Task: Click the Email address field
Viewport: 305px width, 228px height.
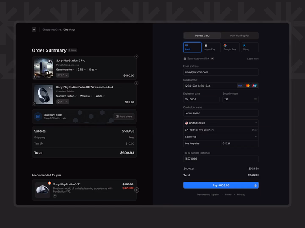Action: point(221,72)
